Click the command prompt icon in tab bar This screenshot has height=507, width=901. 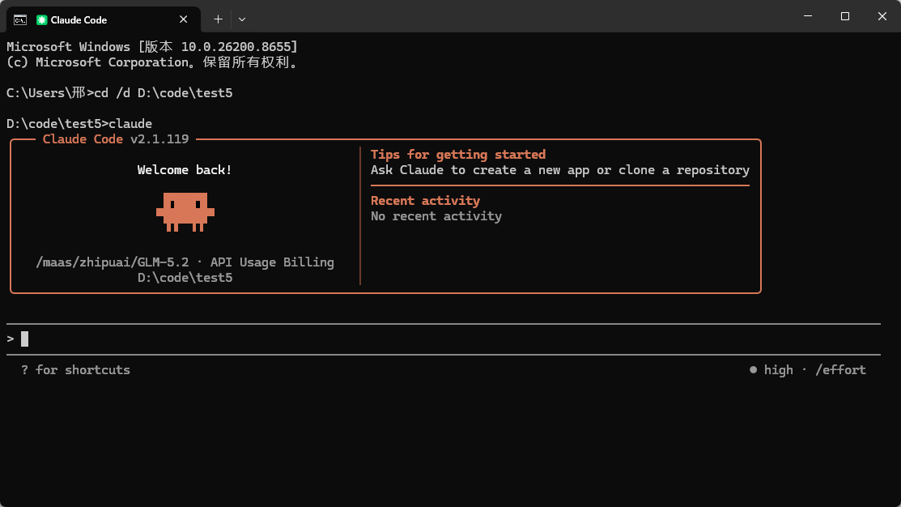[20, 20]
